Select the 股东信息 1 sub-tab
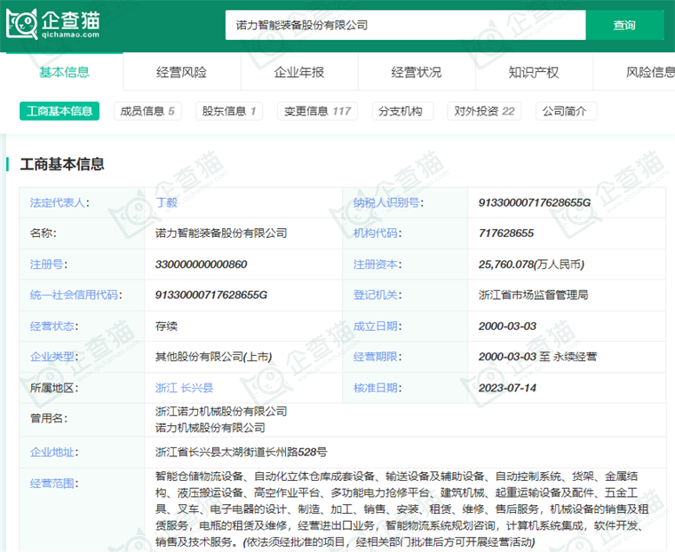Viewport: 675px width, 552px height. 229,111
